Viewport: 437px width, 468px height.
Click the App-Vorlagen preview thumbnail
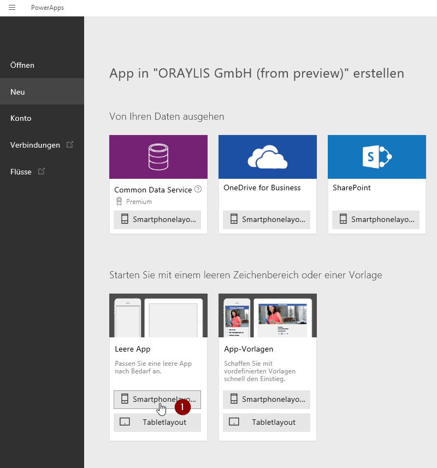click(268, 315)
